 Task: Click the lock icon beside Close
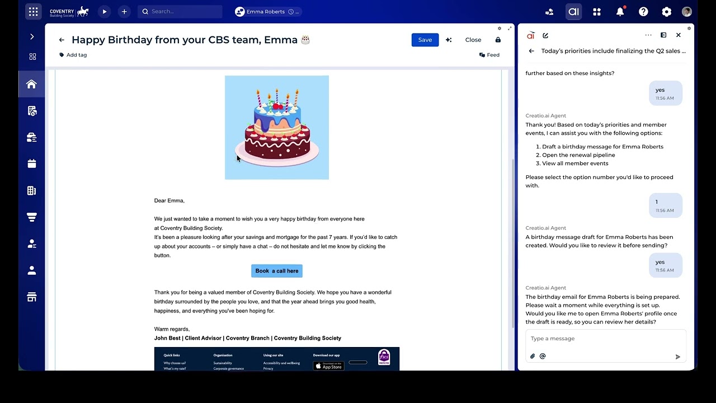click(498, 40)
